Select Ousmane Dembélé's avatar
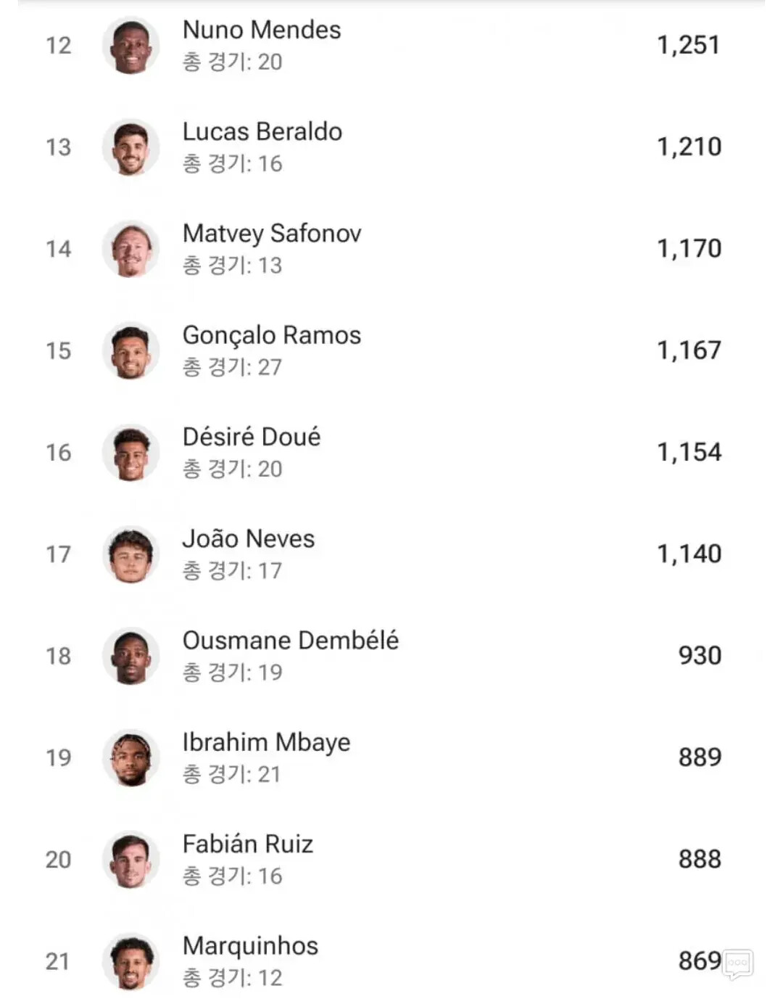783x999 pixels. click(130, 656)
